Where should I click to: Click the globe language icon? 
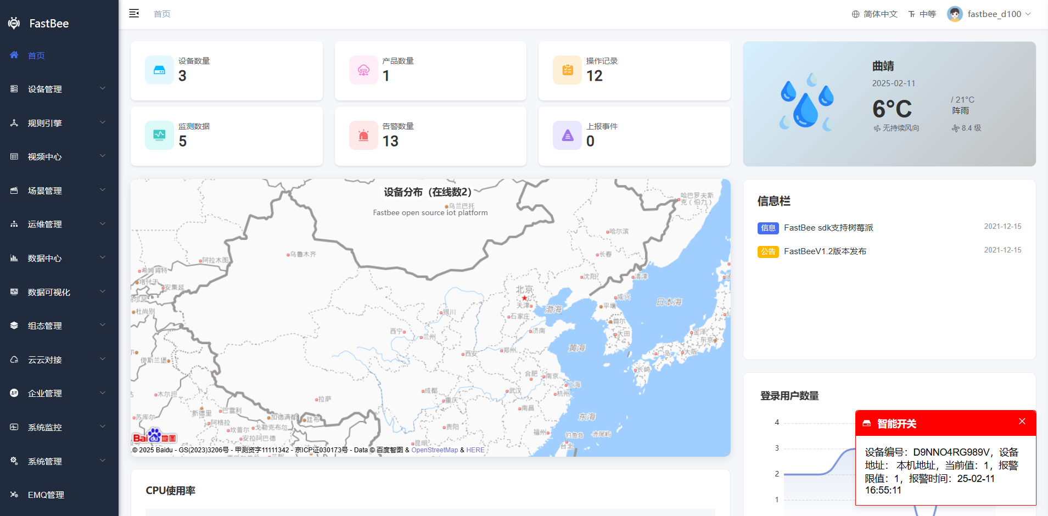click(x=855, y=14)
